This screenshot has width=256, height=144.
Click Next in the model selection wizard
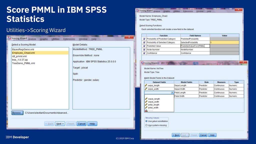(60, 124)
